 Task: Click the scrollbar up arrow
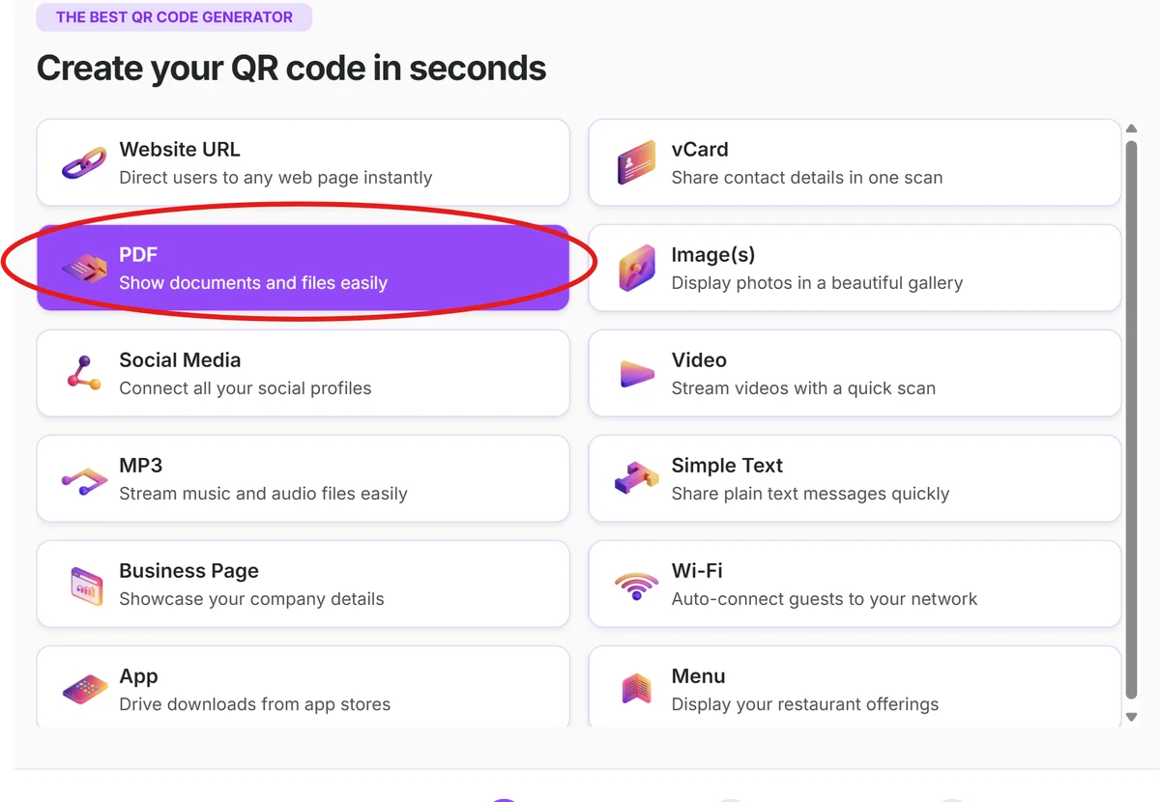pyautogui.click(x=1131, y=127)
